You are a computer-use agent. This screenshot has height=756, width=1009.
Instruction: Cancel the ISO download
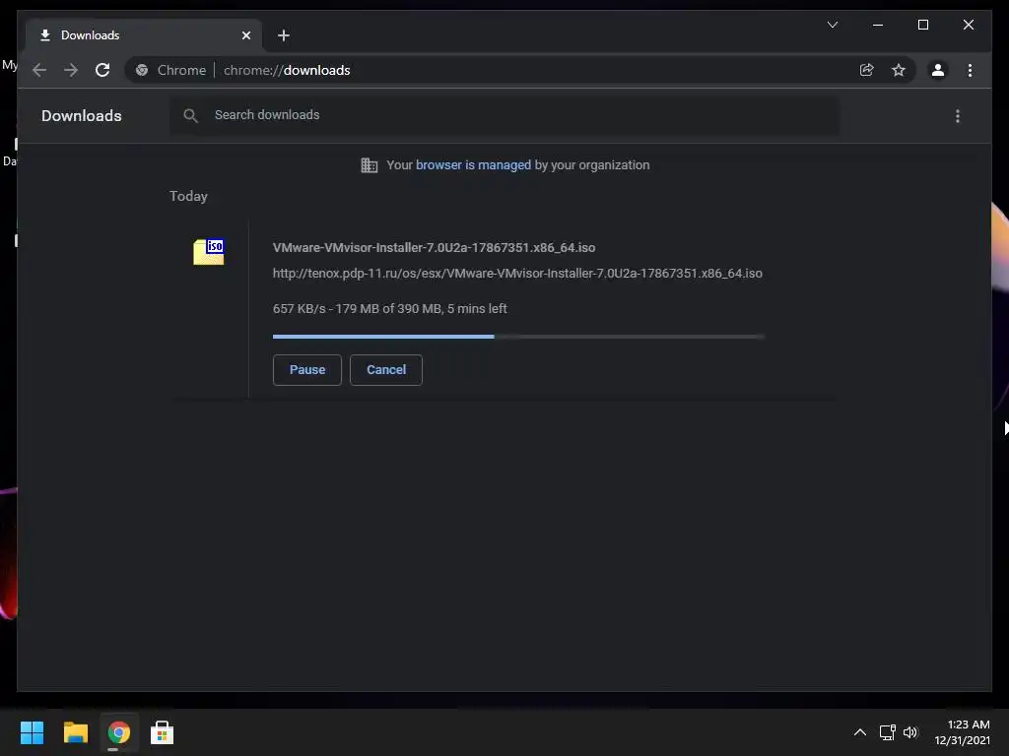point(386,370)
